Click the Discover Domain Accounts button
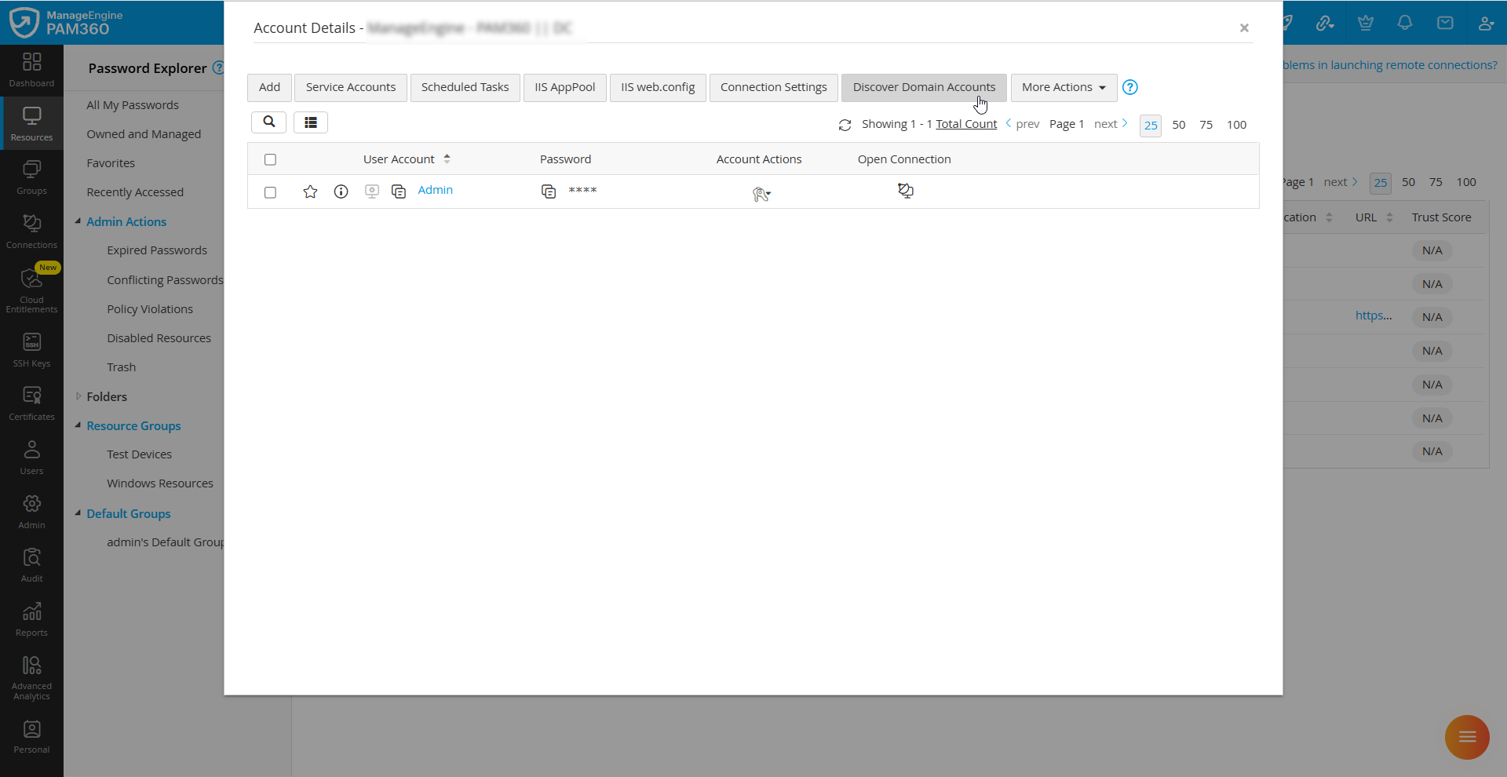 point(924,87)
